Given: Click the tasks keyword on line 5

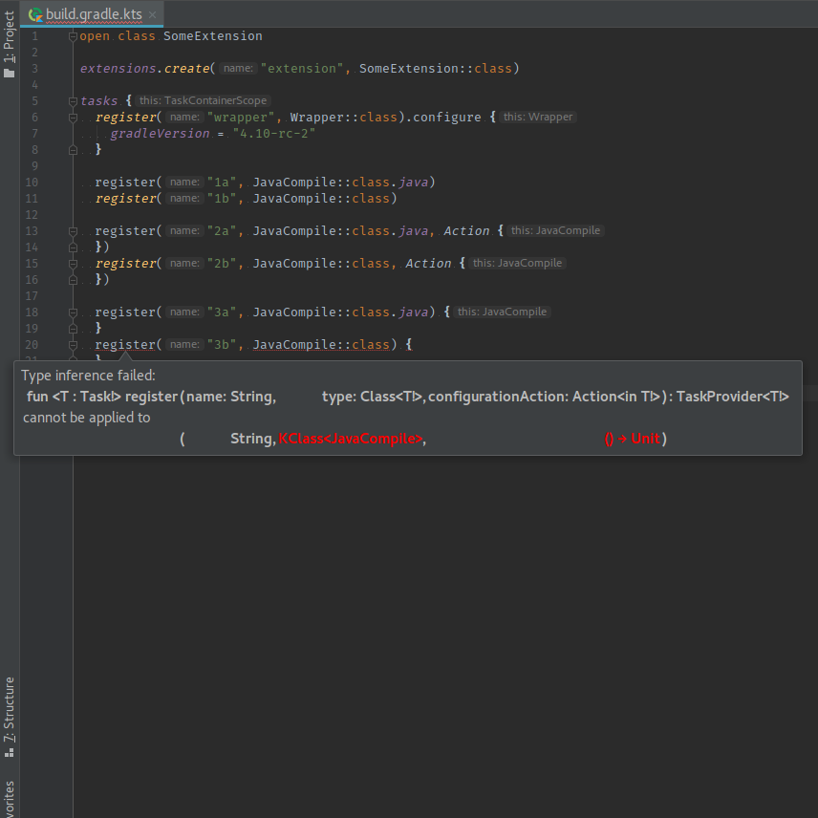Looking at the screenshot, I should coord(99,100).
